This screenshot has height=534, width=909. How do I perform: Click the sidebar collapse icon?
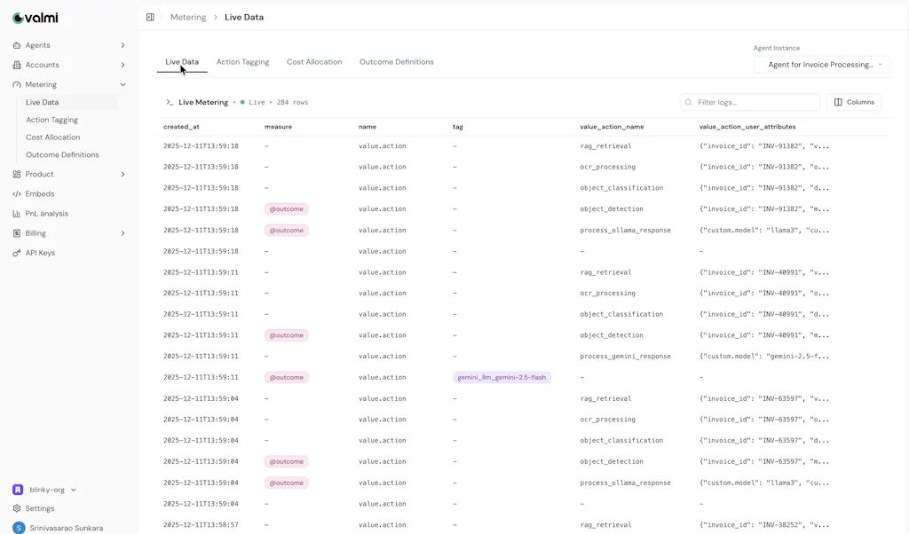(150, 16)
